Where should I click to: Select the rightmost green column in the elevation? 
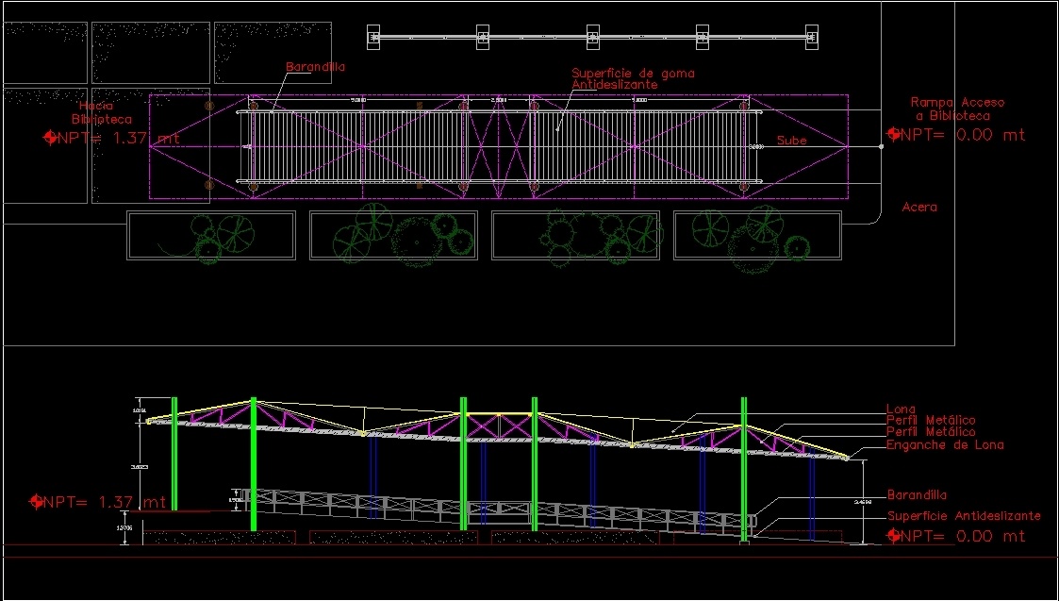click(744, 467)
